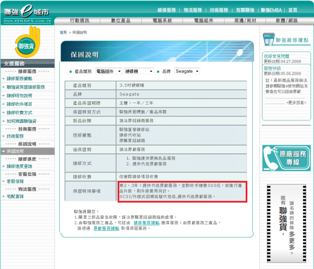The image size is (314, 269).
Task: Click the 唯有聯強貨 film-strip banner
Action: [x=287, y=223]
